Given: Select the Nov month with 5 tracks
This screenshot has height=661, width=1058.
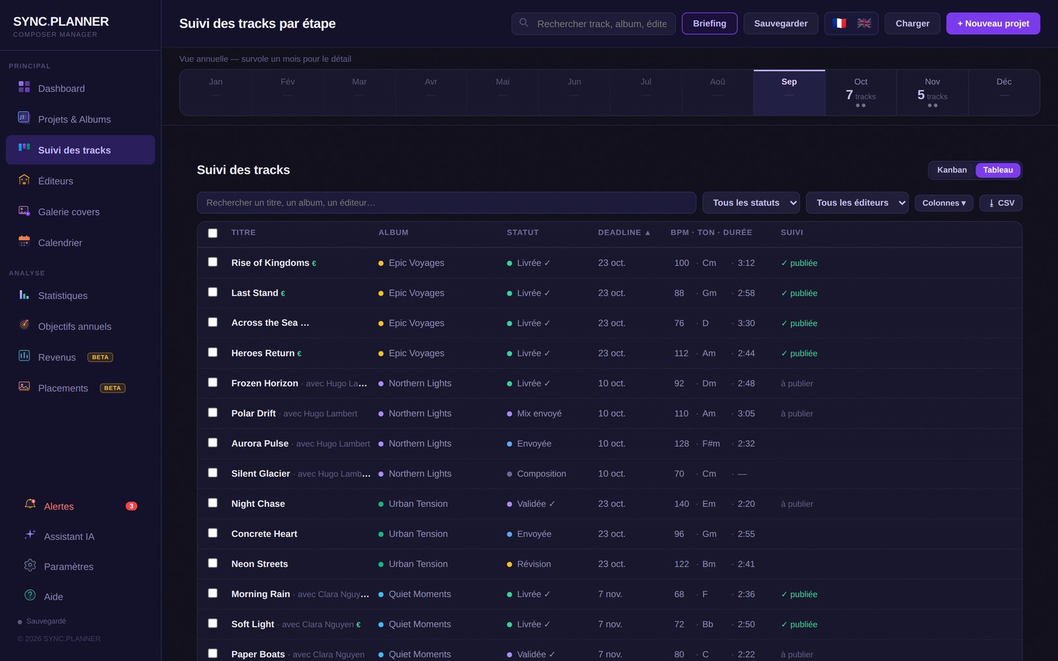Looking at the screenshot, I should [932, 93].
